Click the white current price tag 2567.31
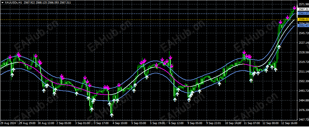 coord(303,9)
